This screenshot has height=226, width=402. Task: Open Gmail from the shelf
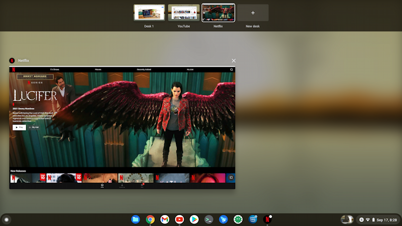(165, 219)
